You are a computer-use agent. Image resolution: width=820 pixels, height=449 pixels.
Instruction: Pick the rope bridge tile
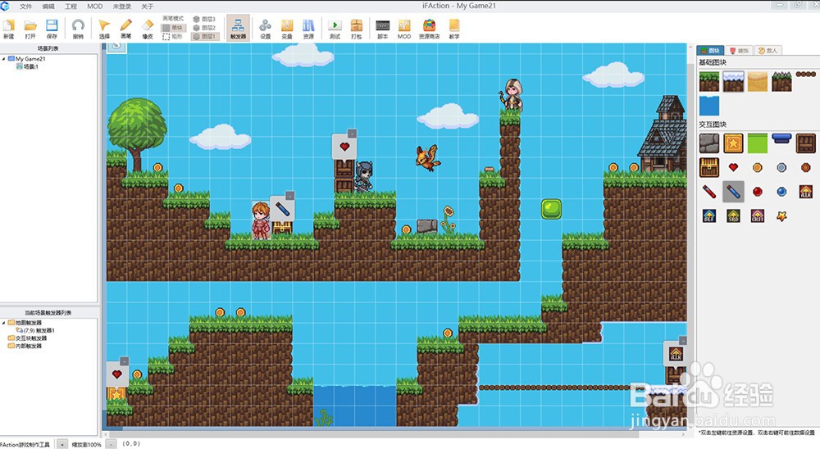805,75
